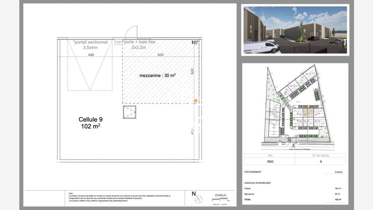The height and width of the screenshot is (210, 373).
Task: Click the "Niv." table header
Action: point(270,155)
